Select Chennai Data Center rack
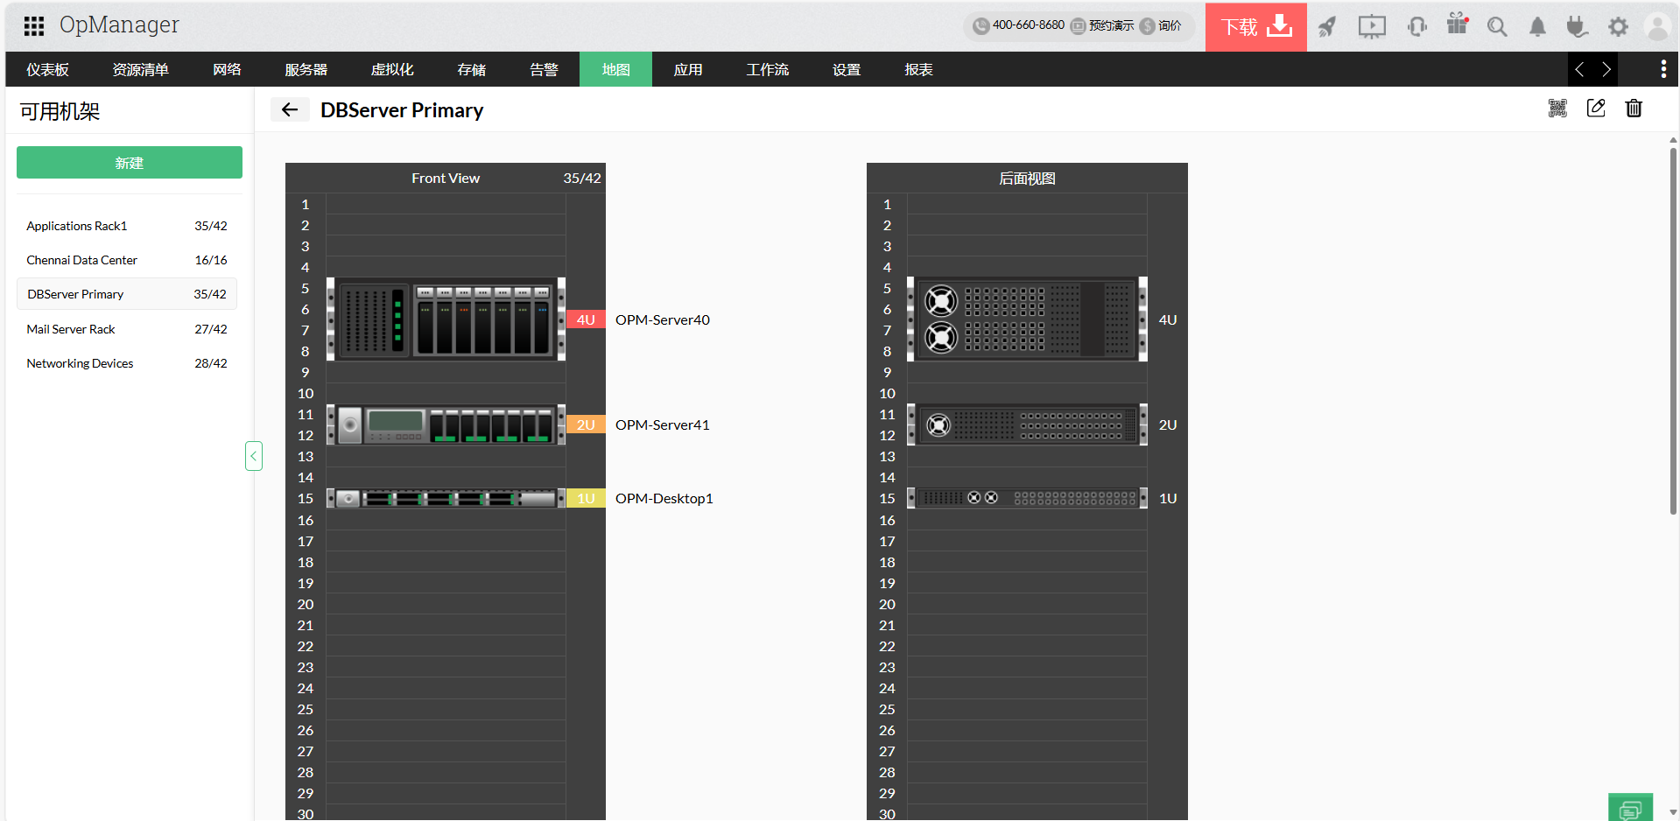This screenshot has width=1680, height=821. (127, 260)
